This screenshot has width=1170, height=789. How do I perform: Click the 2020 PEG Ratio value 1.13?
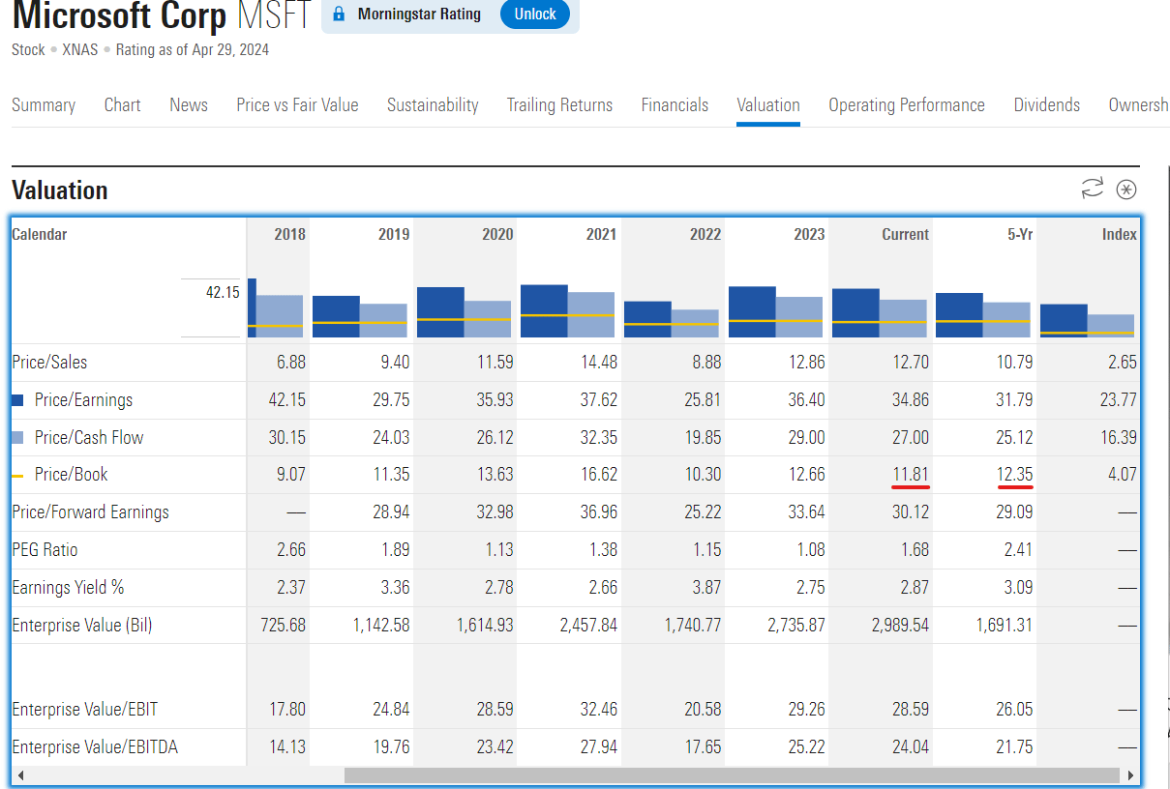coord(499,550)
